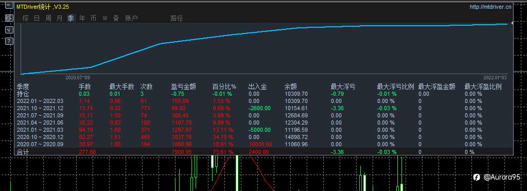
Task: Click the total lots value 277.66
Action: [x=87, y=152]
